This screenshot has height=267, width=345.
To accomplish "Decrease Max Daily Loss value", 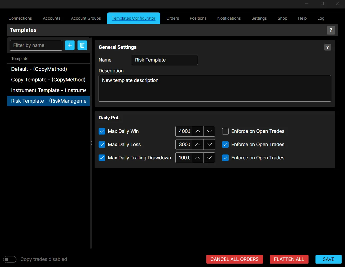I will pyautogui.click(x=209, y=145).
